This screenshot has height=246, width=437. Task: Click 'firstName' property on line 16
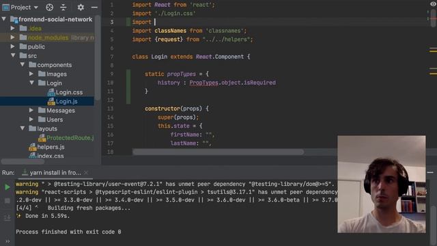185,135
